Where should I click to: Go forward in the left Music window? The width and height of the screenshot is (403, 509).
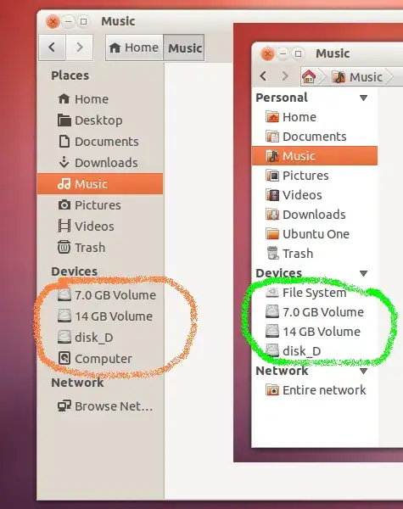pos(79,48)
